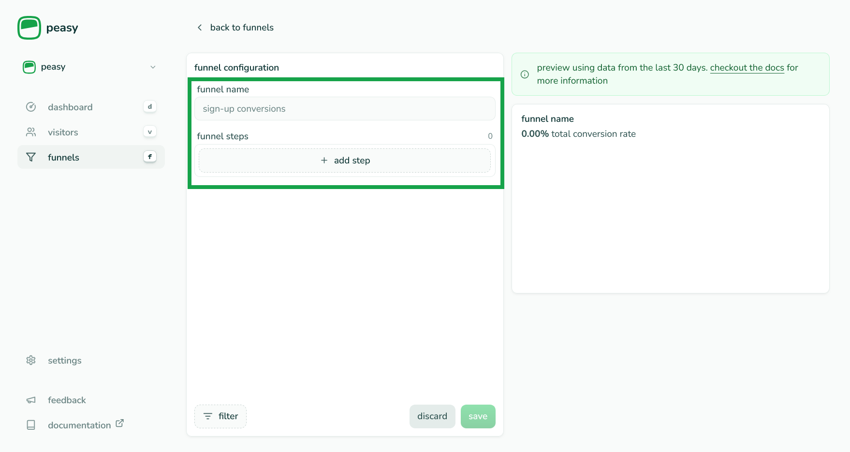Click the settings gear icon
Screen dimensions: 850x452
pyautogui.click(x=31, y=360)
